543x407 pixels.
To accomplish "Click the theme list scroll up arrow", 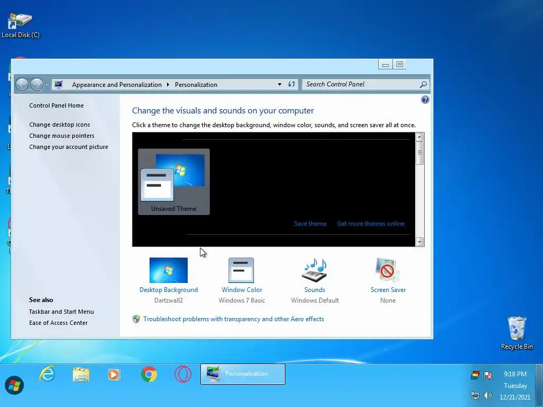I will (x=419, y=137).
